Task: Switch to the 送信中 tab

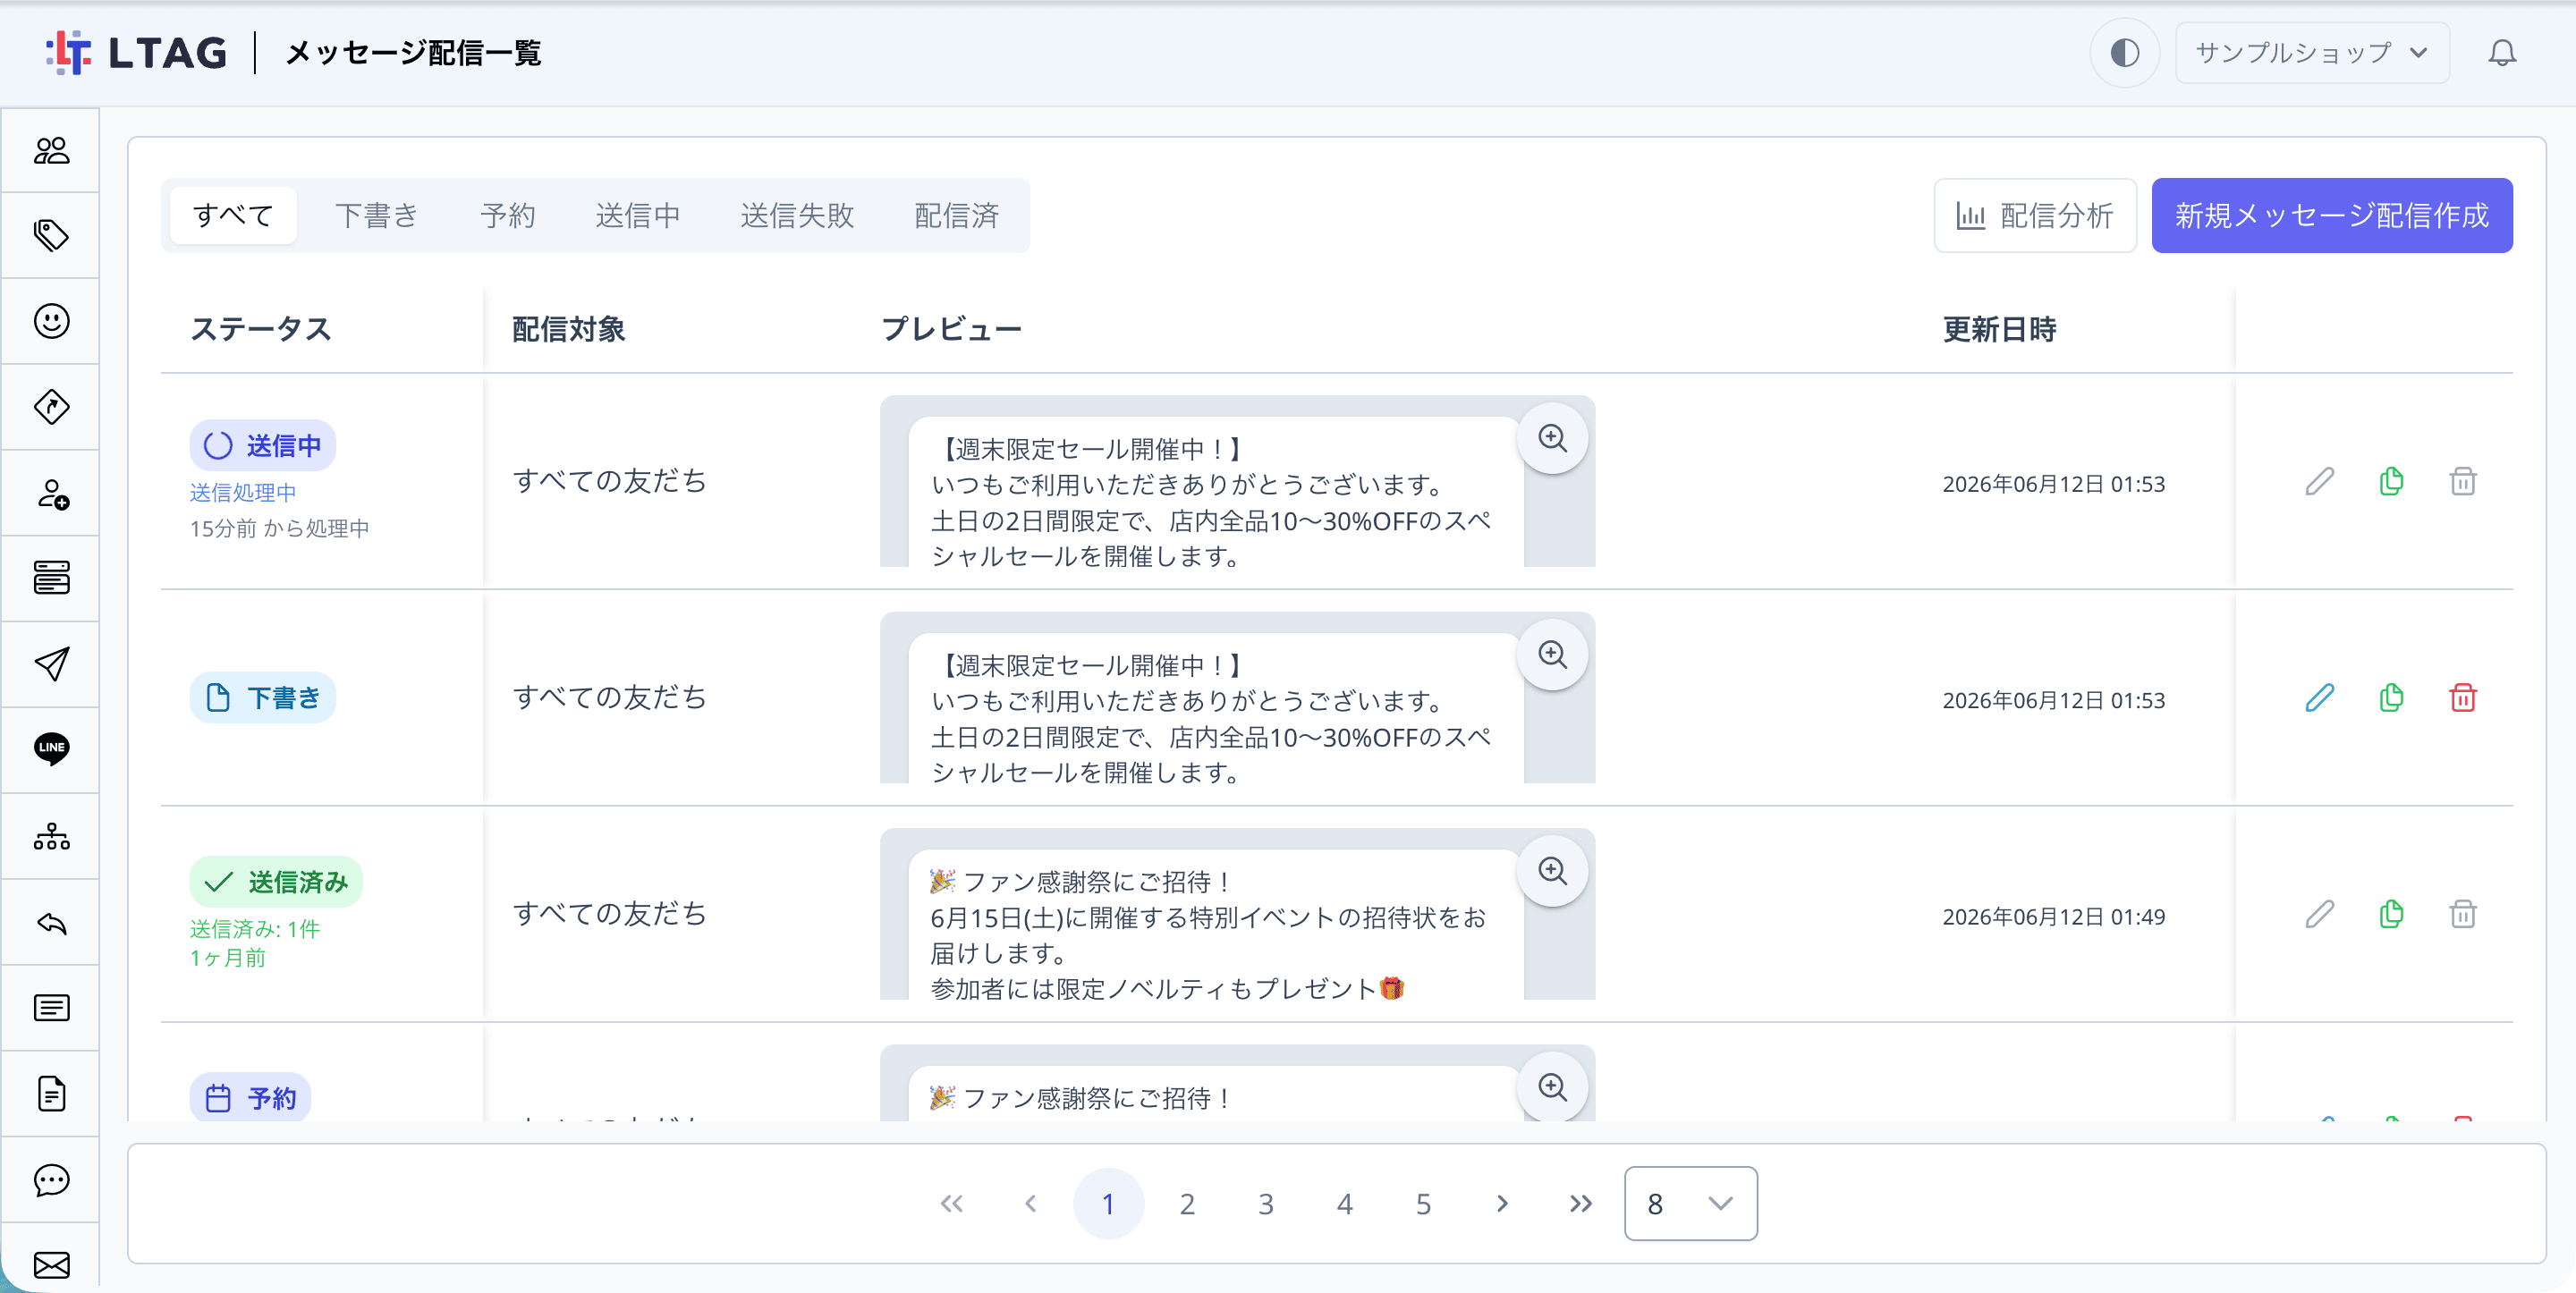Action: tap(638, 215)
